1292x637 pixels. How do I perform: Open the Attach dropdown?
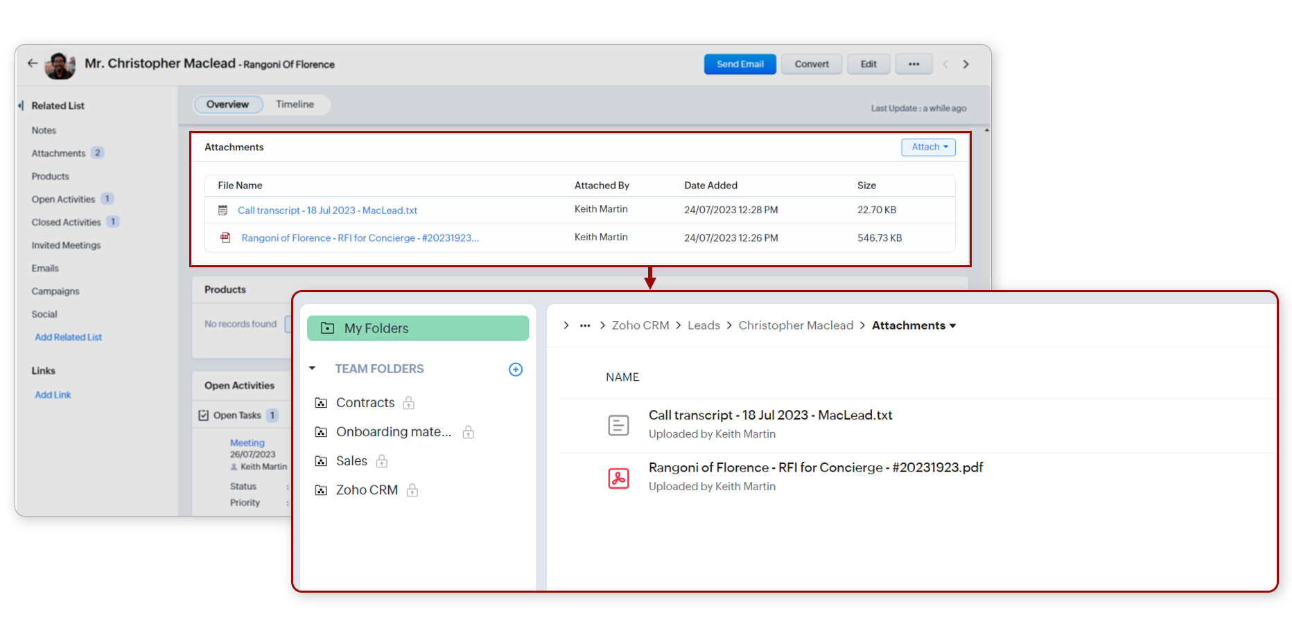[928, 147]
